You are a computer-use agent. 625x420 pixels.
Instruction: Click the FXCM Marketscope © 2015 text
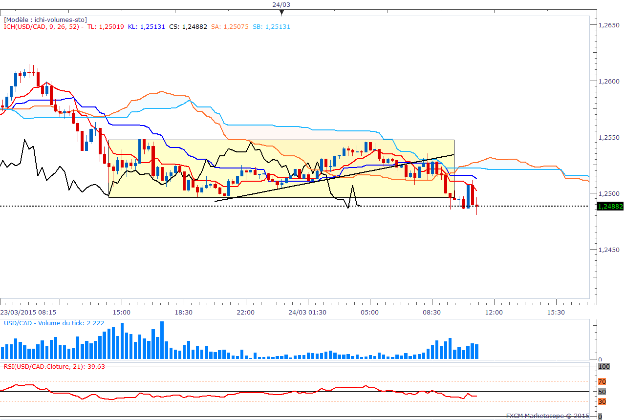[x=548, y=416]
